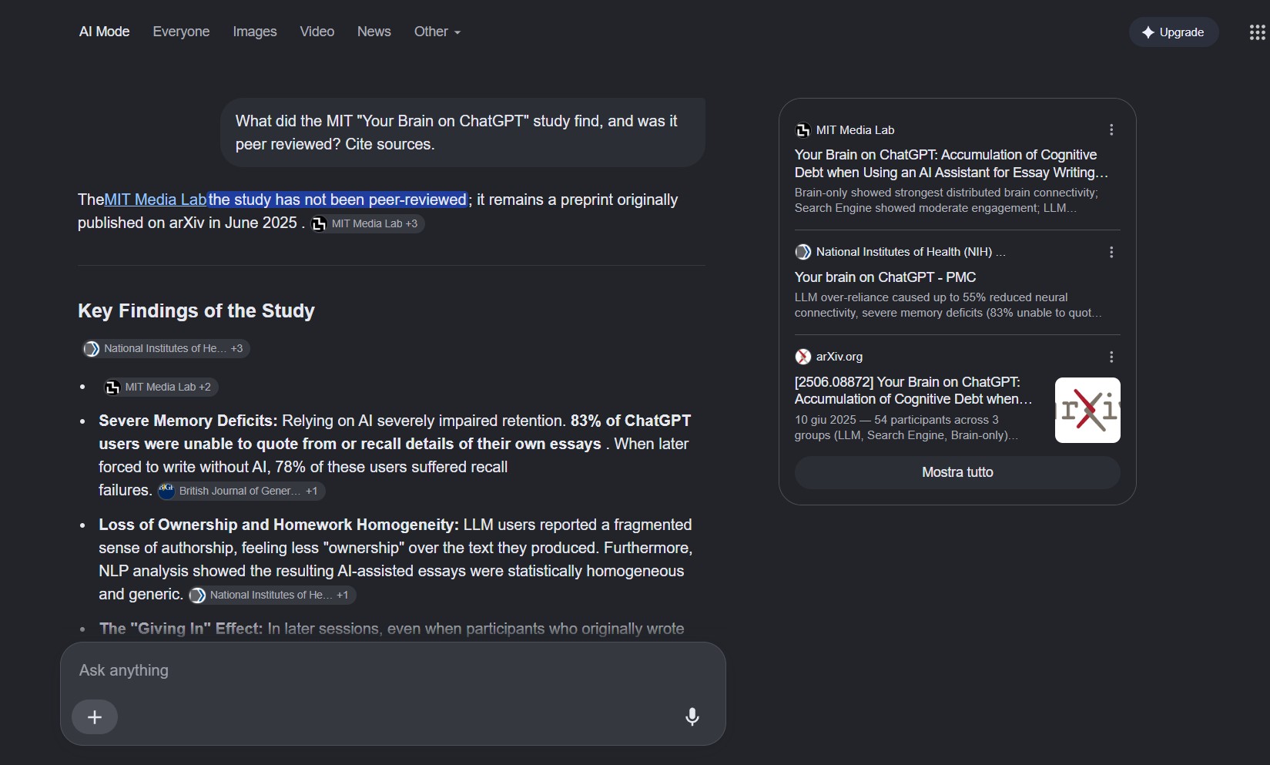
Task: Click the microphone voice input icon
Action: tap(692, 717)
